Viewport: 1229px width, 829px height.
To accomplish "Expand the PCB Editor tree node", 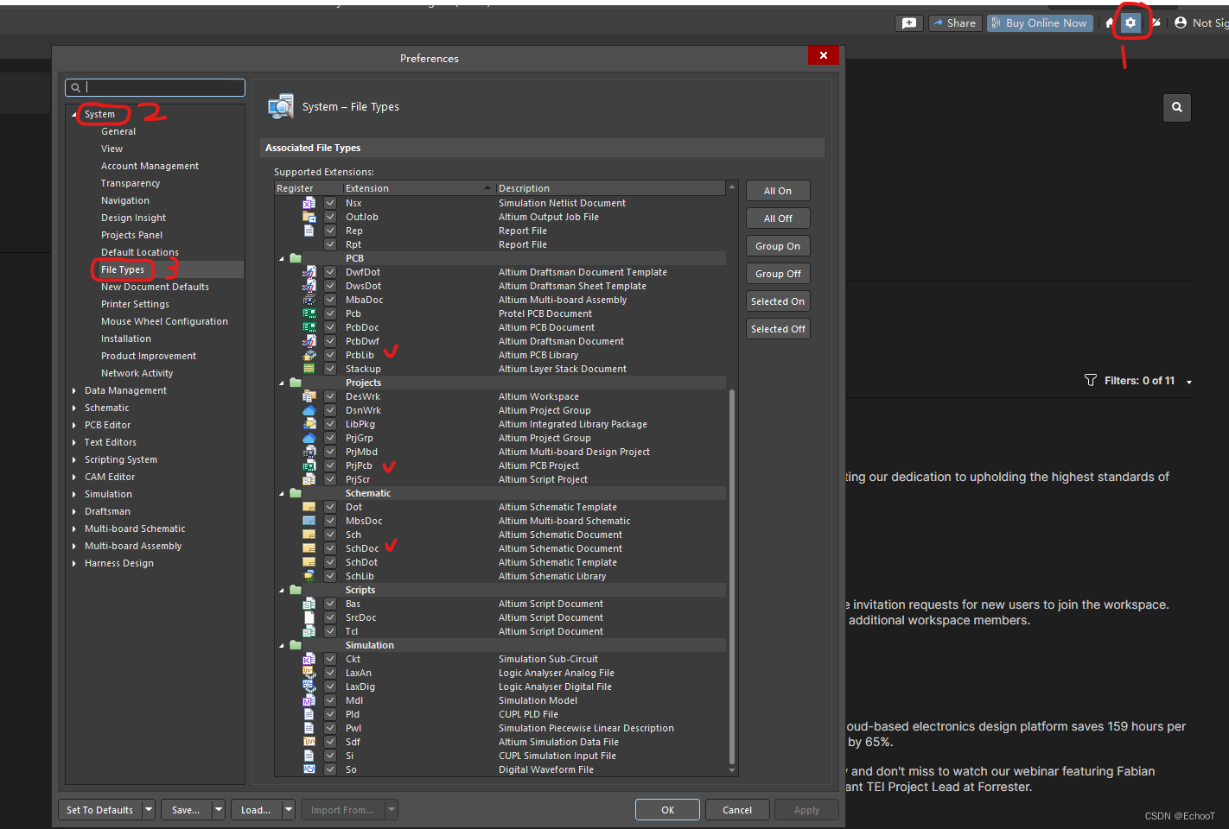I will point(74,426).
